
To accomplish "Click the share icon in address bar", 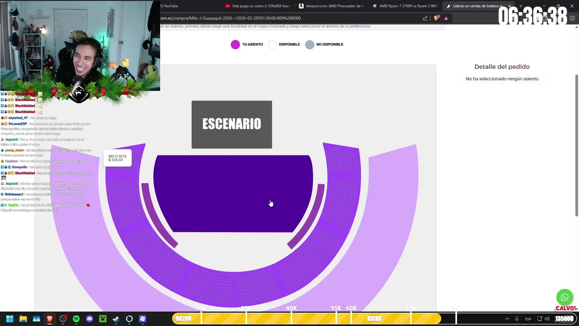I will (425, 18).
